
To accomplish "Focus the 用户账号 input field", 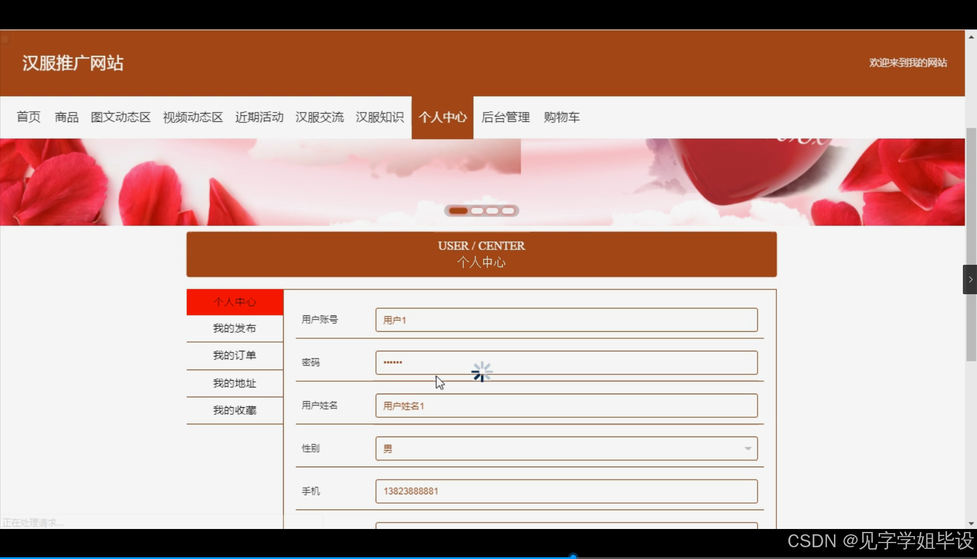I will (566, 320).
